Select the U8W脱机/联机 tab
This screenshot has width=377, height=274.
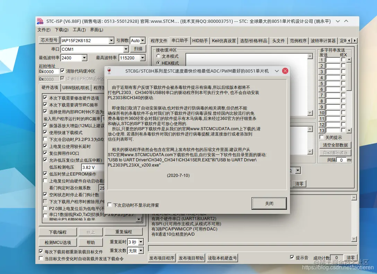coord(76,88)
